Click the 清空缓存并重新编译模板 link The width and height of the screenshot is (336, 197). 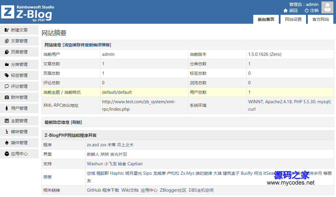tap(87, 45)
